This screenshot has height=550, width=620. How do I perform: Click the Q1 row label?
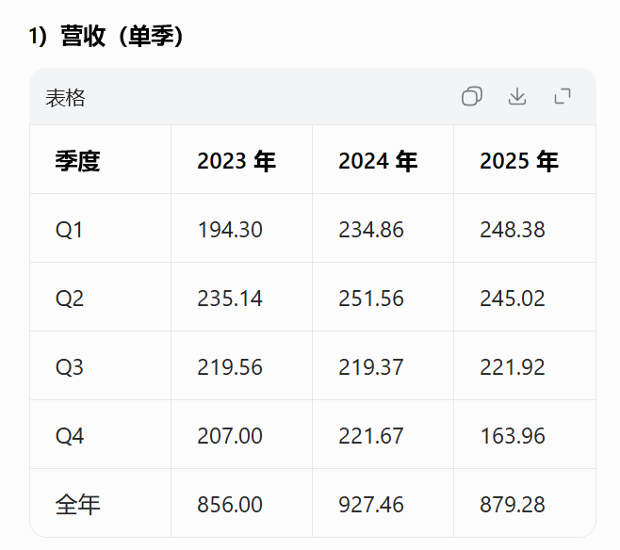pyautogui.click(x=70, y=230)
